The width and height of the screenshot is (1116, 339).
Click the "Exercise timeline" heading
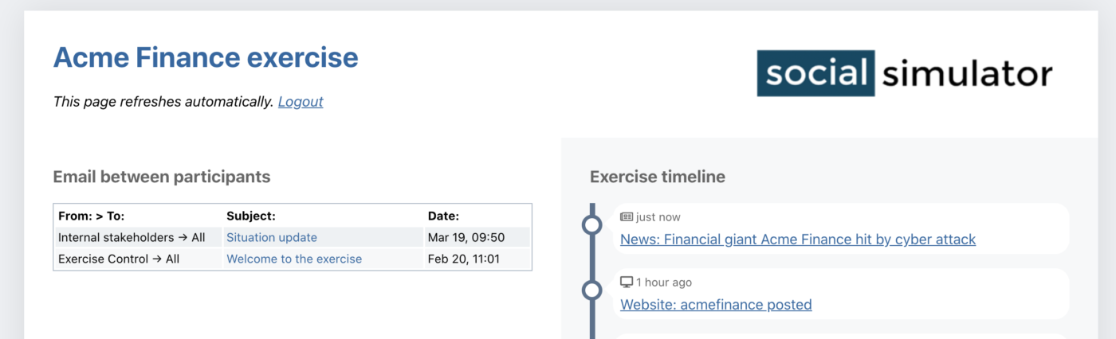click(658, 177)
